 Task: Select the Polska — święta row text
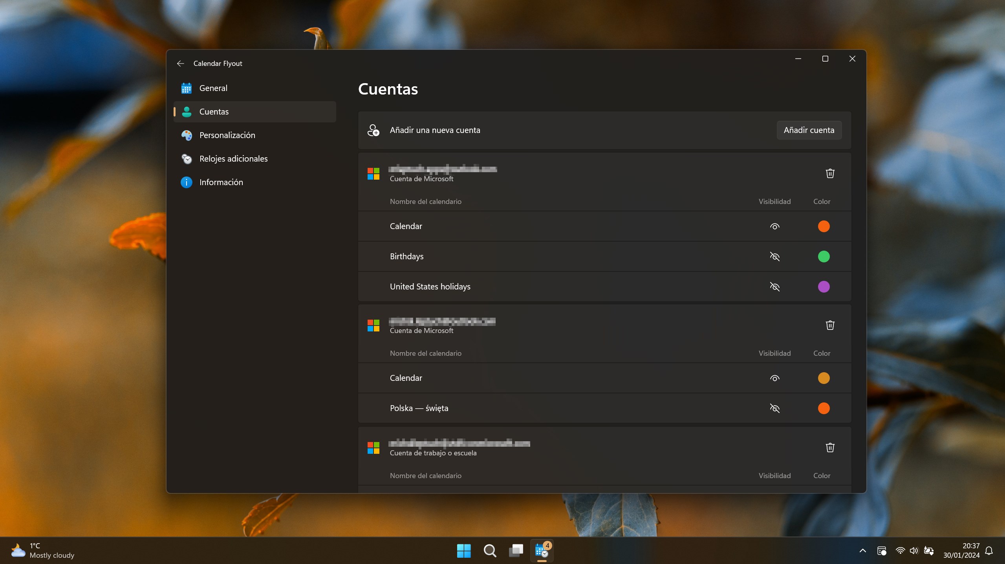419,408
